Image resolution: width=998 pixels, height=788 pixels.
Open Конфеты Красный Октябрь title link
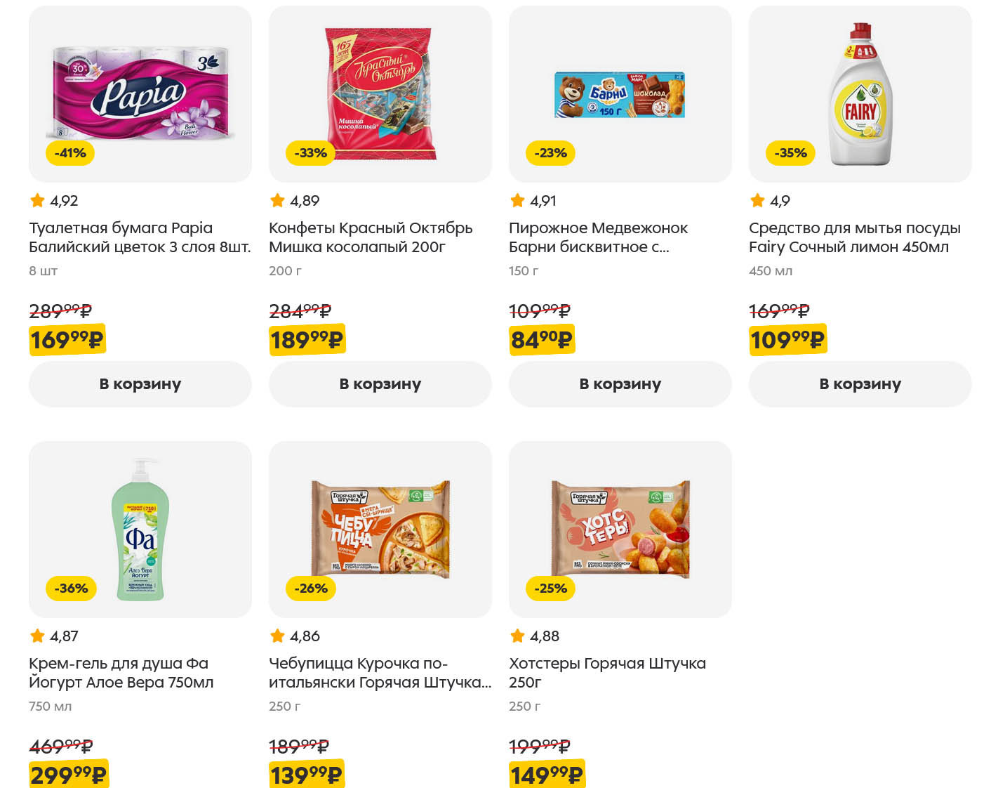pos(371,237)
